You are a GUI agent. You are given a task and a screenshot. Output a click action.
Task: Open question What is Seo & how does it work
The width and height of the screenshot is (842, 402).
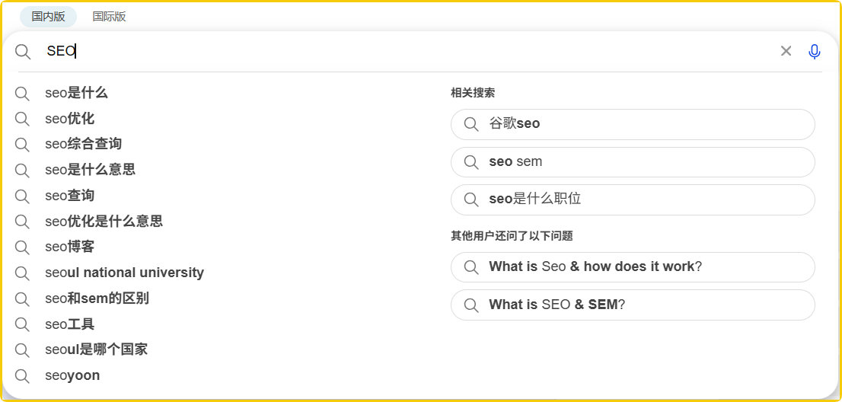click(595, 266)
